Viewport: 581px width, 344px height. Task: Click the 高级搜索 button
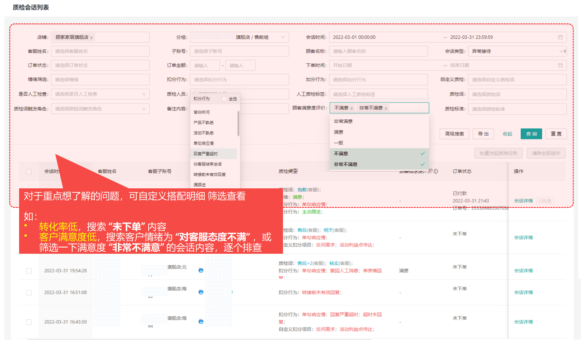coord(454,134)
